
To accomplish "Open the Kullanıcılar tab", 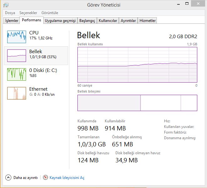I will click(x=108, y=21).
